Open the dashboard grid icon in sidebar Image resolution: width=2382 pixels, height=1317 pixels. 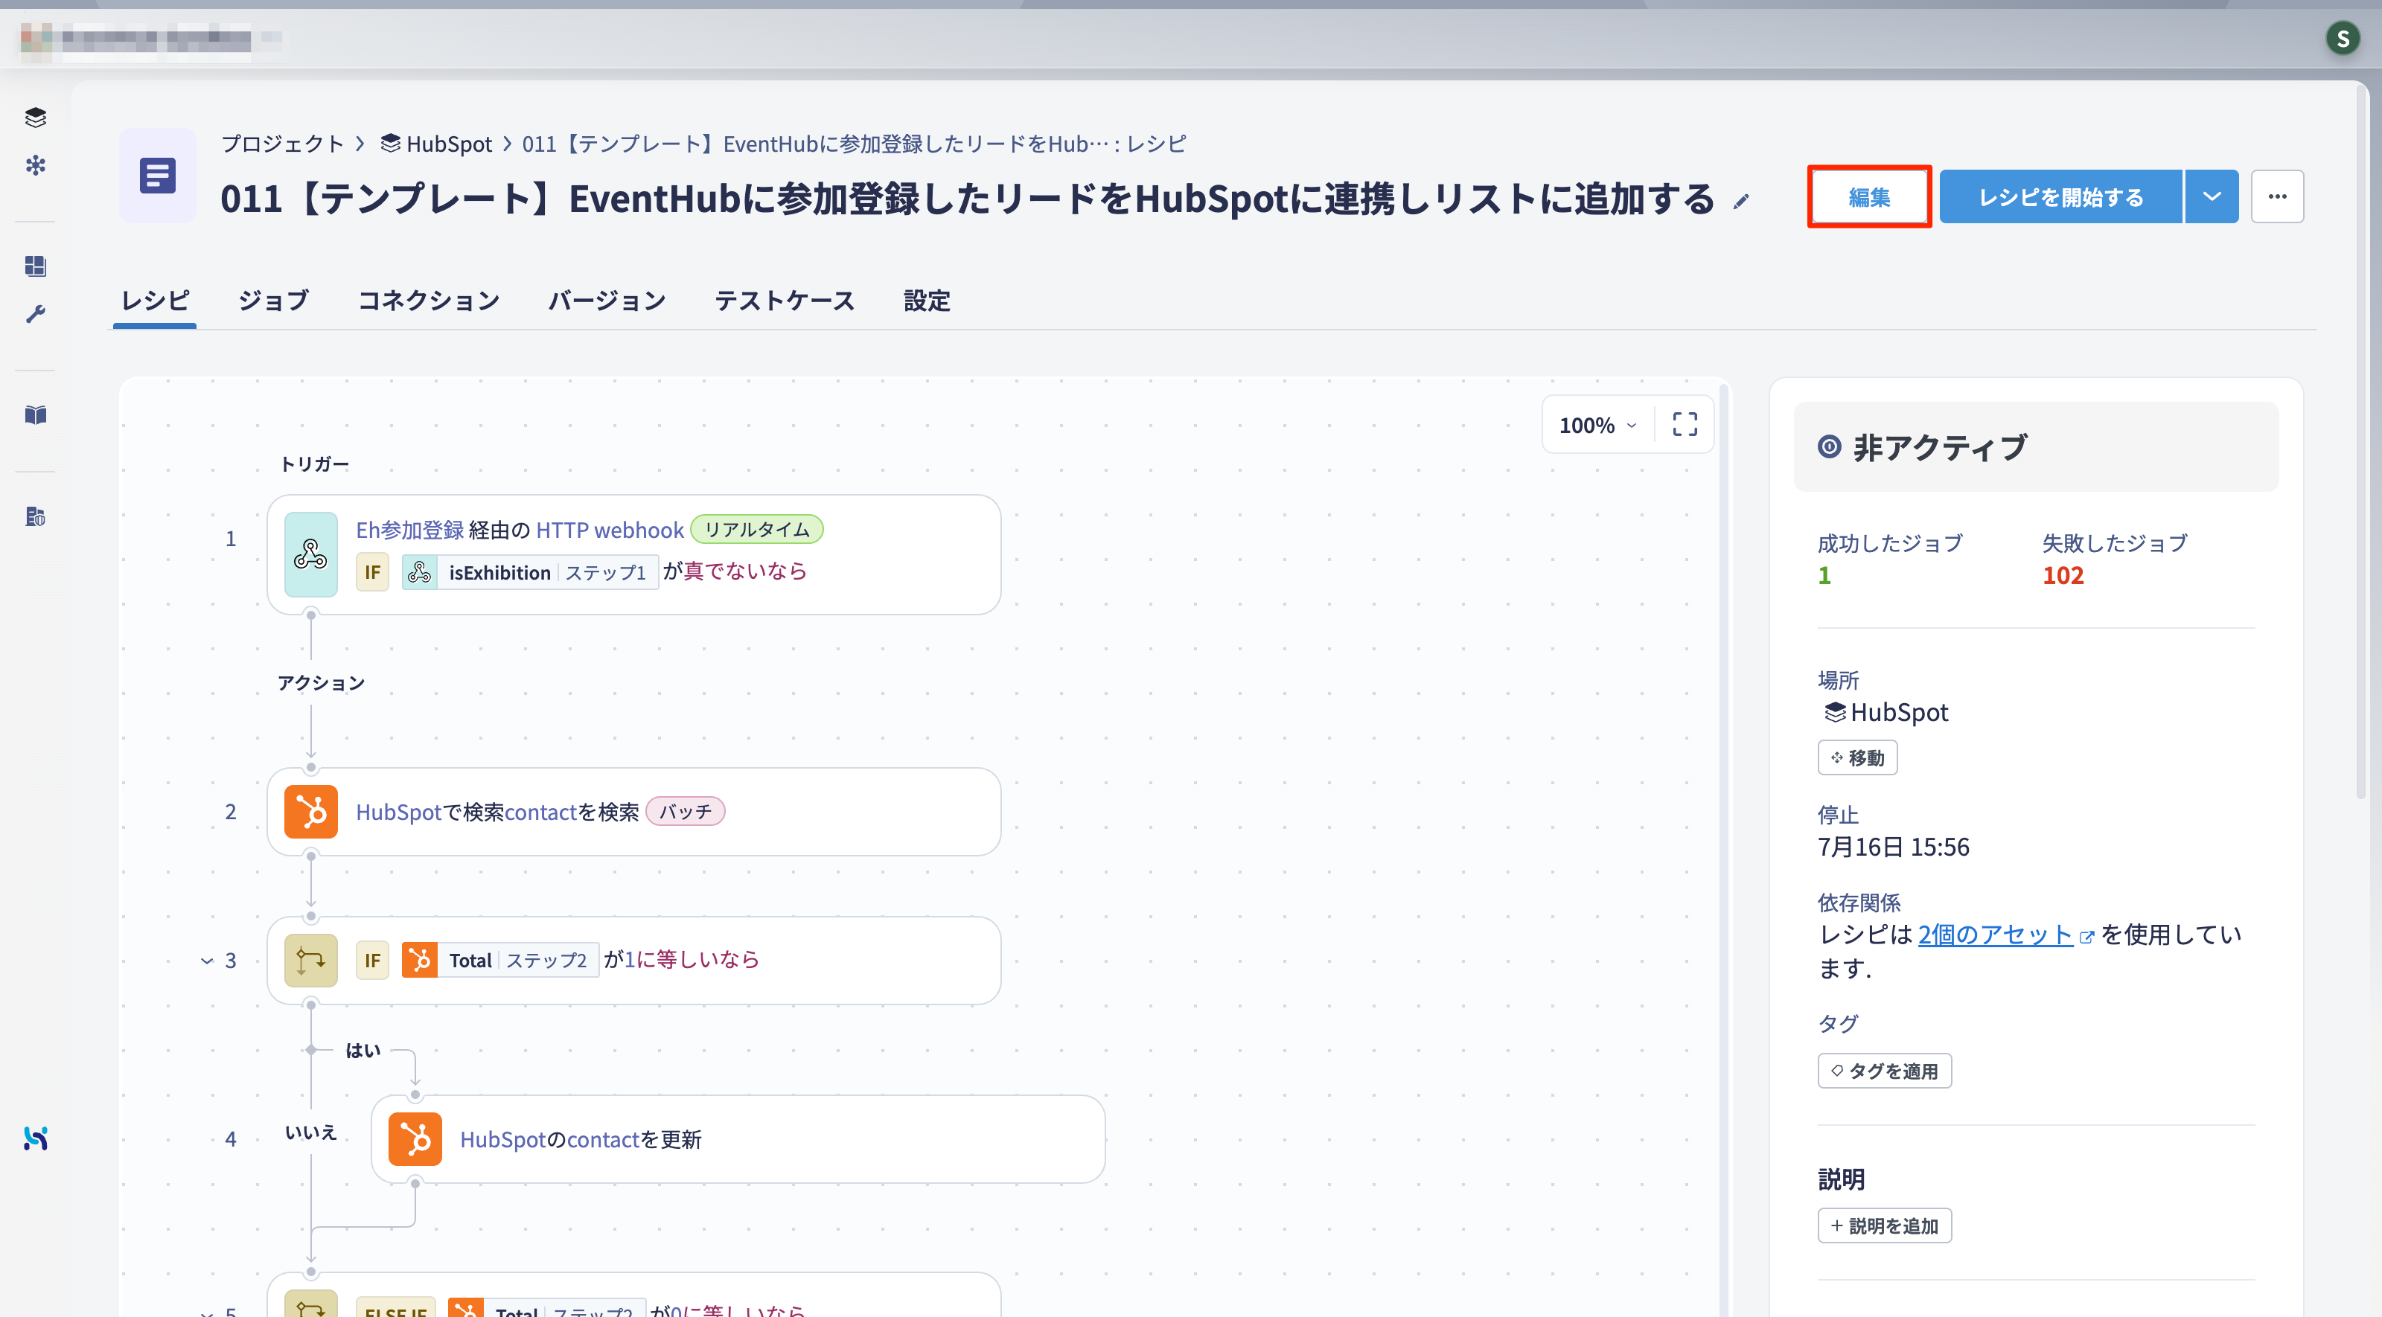pos(35,266)
